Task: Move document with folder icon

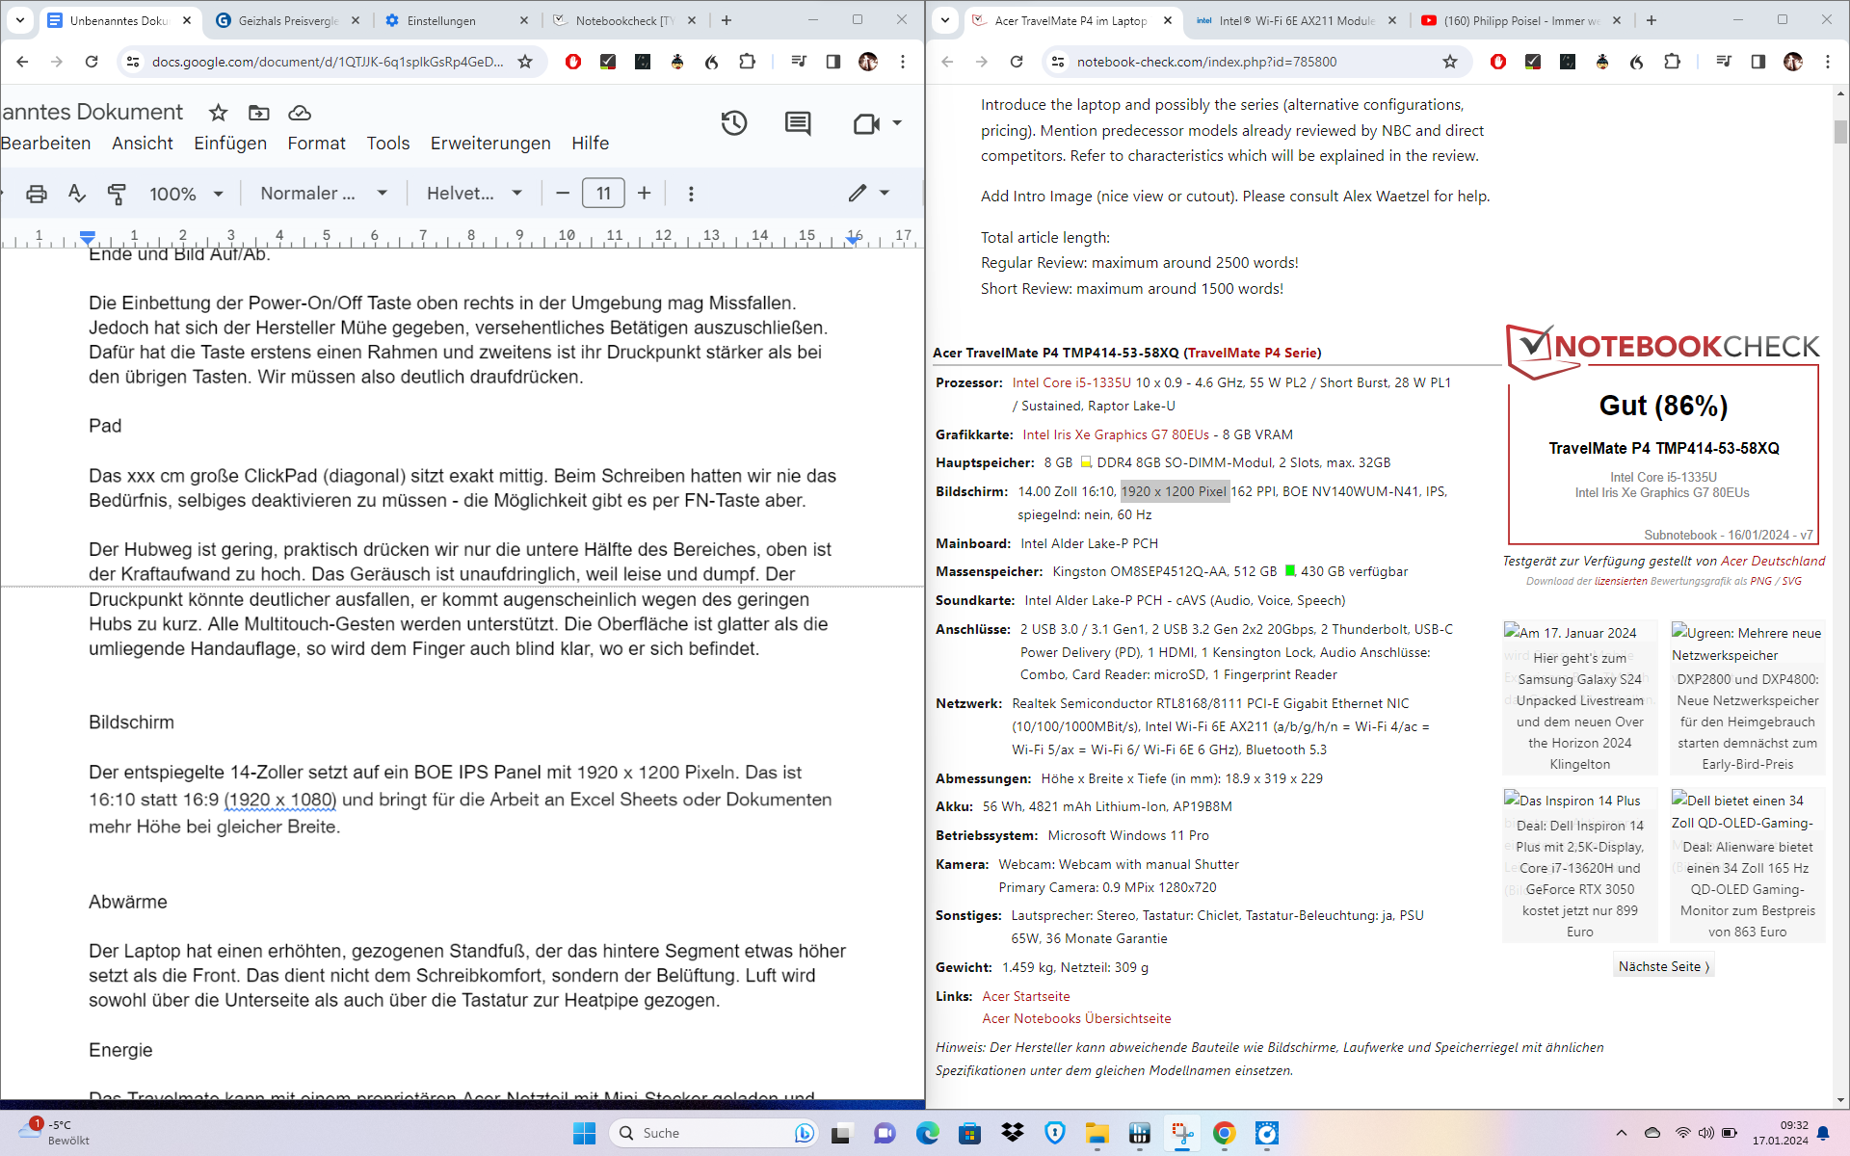Action: click(x=258, y=113)
